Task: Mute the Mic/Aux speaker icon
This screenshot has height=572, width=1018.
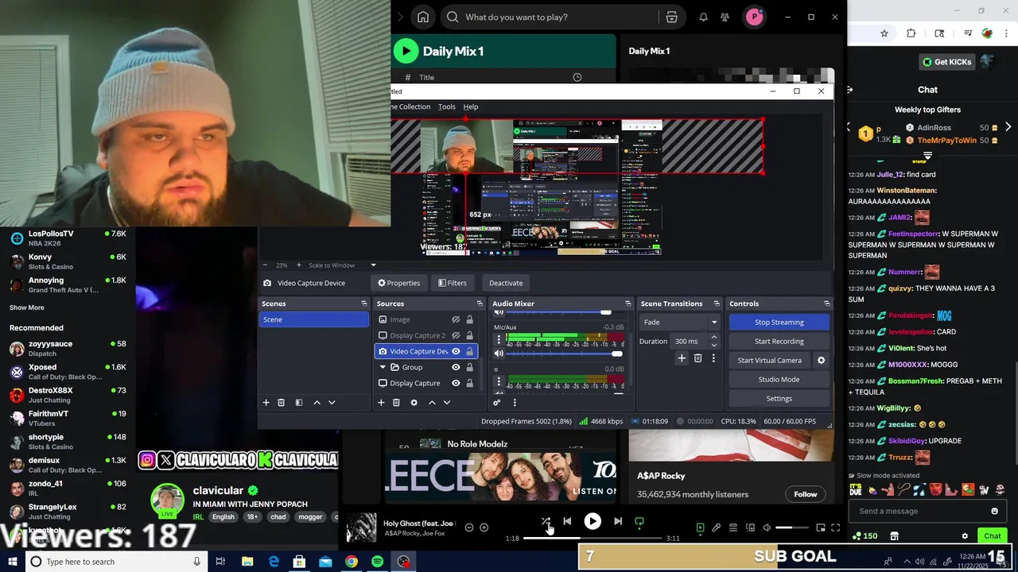Action: pyautogui.click(x=499, y=354)
